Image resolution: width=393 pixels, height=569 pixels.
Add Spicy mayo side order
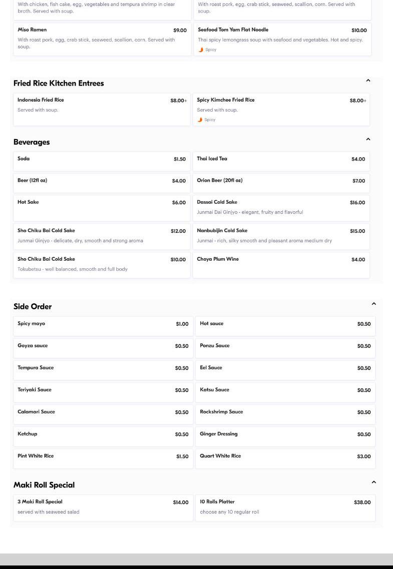coord(103,326)
